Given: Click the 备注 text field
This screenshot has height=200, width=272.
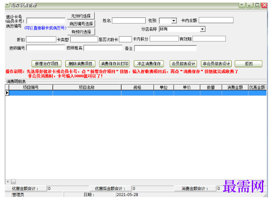Looking at the screenshot, I should pyautogui.click(x=165, y=48).
